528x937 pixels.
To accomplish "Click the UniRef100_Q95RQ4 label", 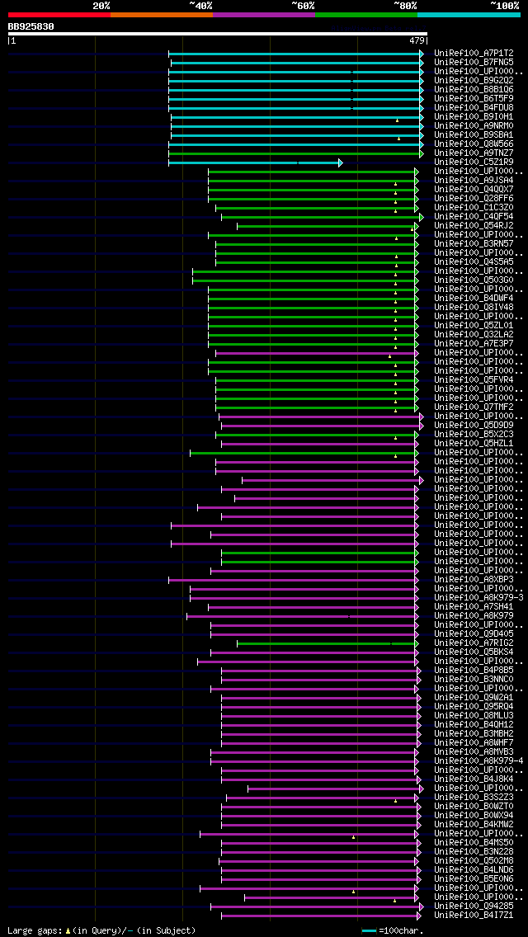I will point(474,707).
